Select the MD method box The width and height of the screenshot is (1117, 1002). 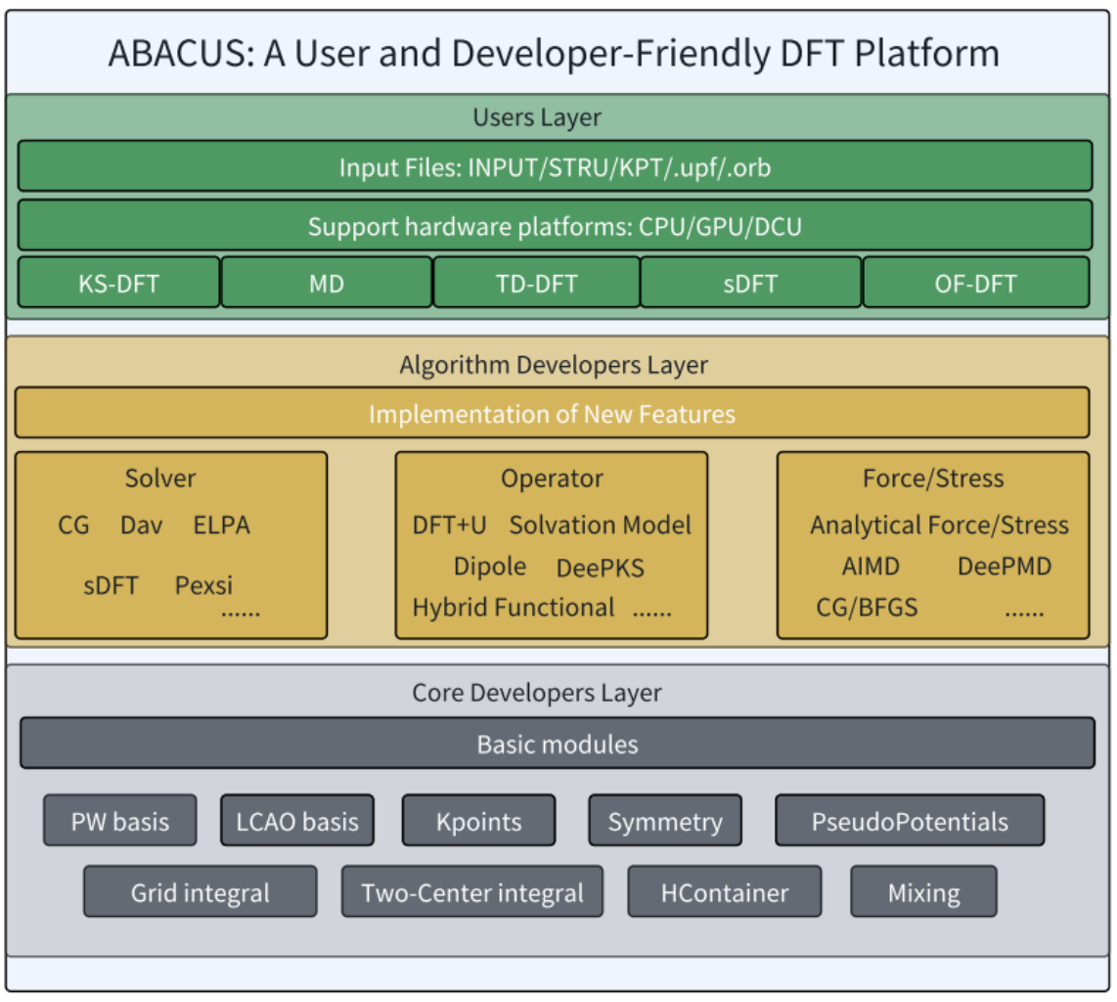pyautogui.click(x=326, y=284)
